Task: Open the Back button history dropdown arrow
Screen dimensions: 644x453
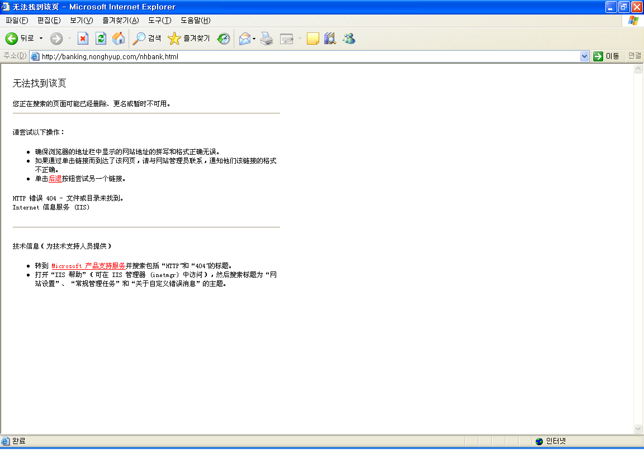Action: 41,39
